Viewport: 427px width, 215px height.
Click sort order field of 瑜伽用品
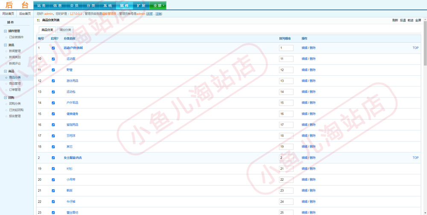pos(286,125)
